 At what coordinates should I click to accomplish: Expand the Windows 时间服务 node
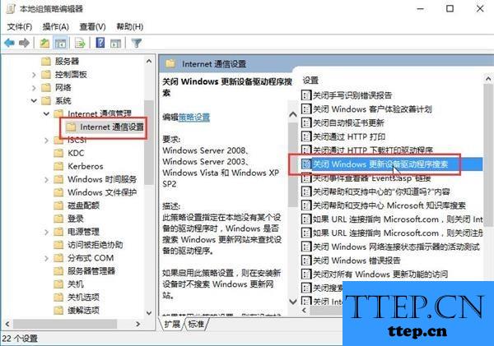click(47, 180)
